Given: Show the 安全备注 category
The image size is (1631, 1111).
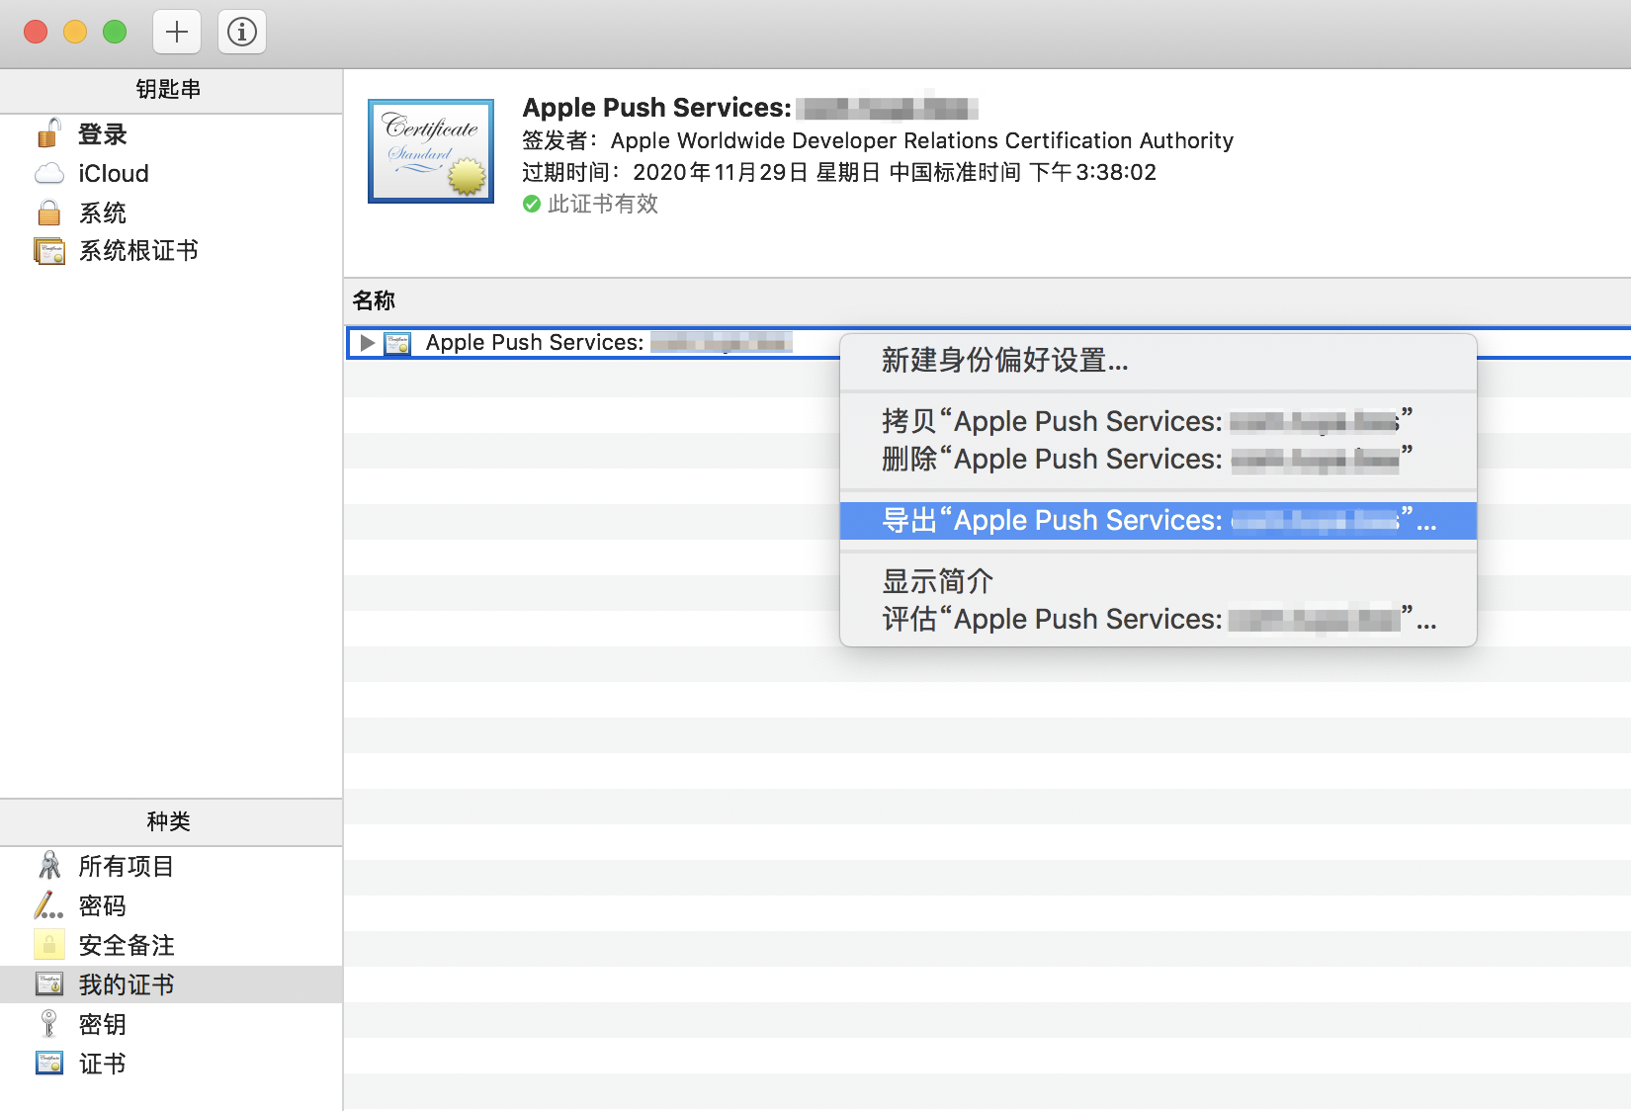Looking at the screenshot, I should click(127, 946).
